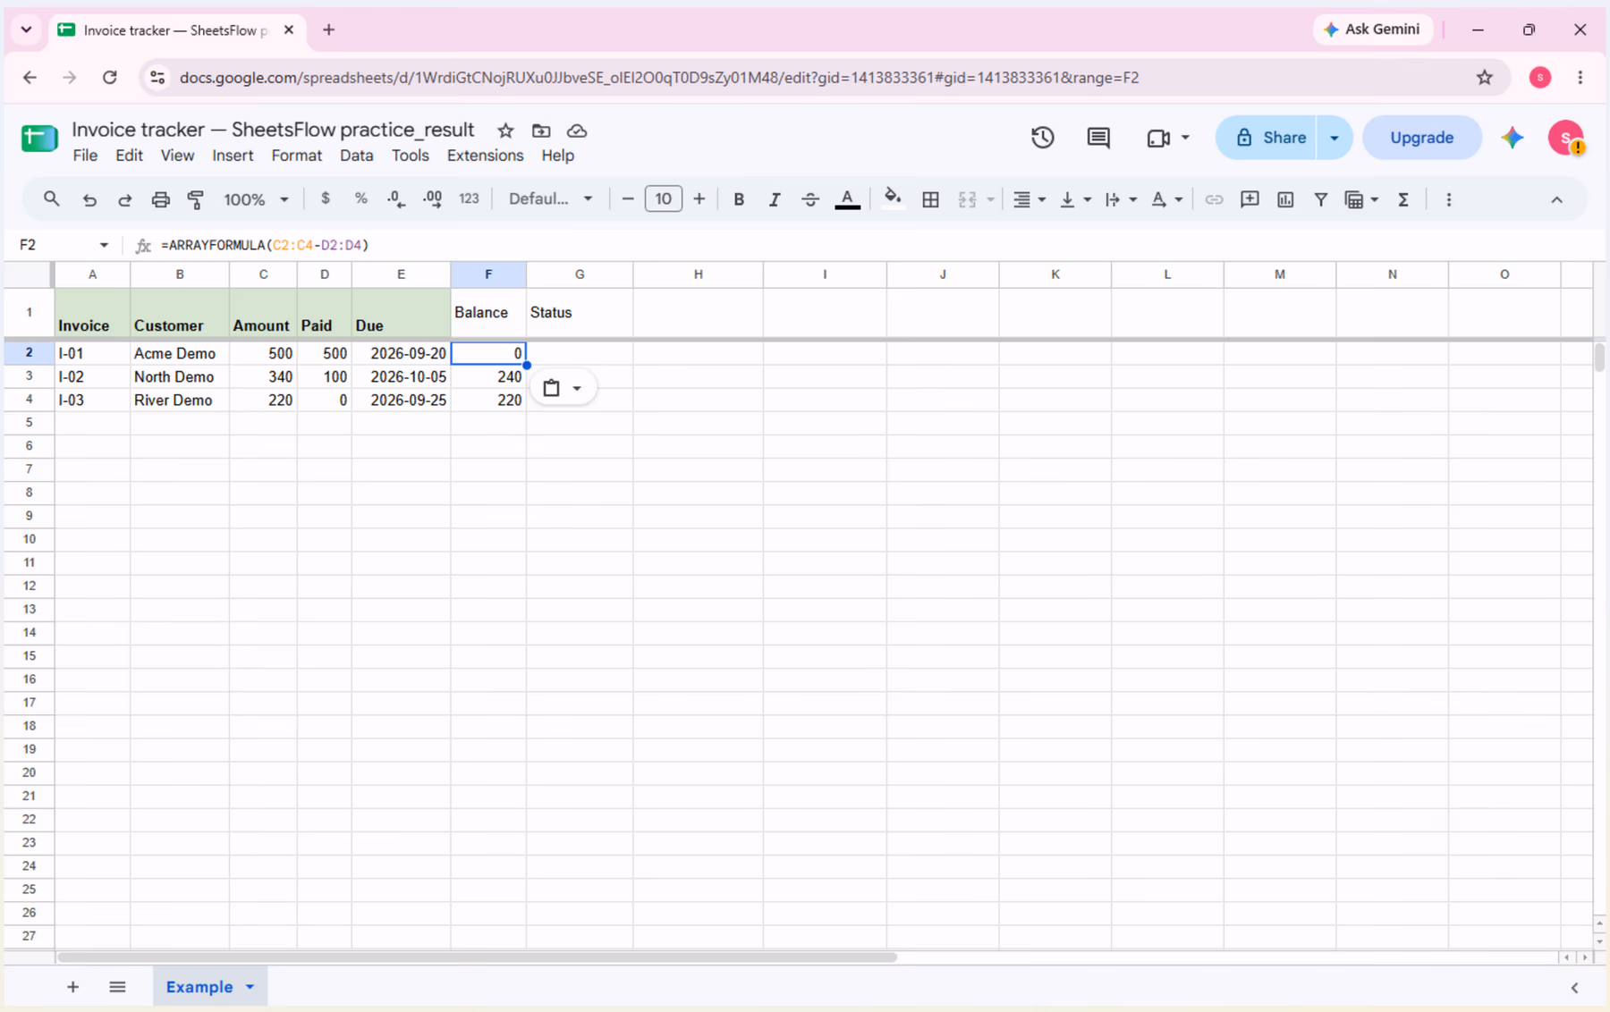The image size is (1610, 1012).
Task: Open the Data menu
Action: pyautogui.click(x=356, y=156)
